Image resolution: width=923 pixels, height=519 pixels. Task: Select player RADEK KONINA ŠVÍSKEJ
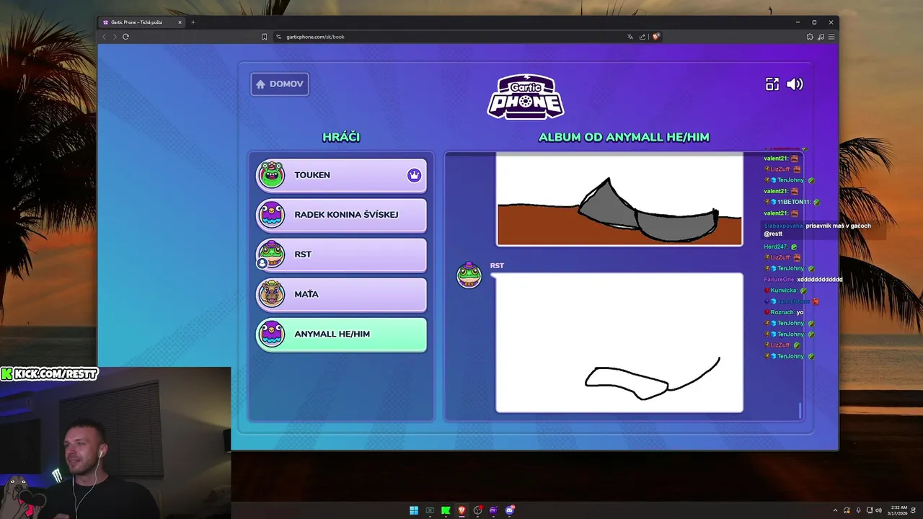coord(341,215)
